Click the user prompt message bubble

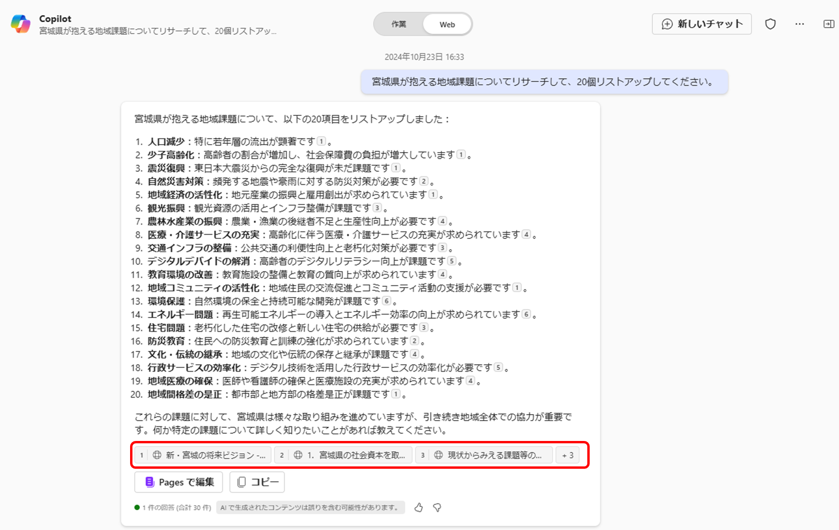pyautogui.click(x=544, y=82)
